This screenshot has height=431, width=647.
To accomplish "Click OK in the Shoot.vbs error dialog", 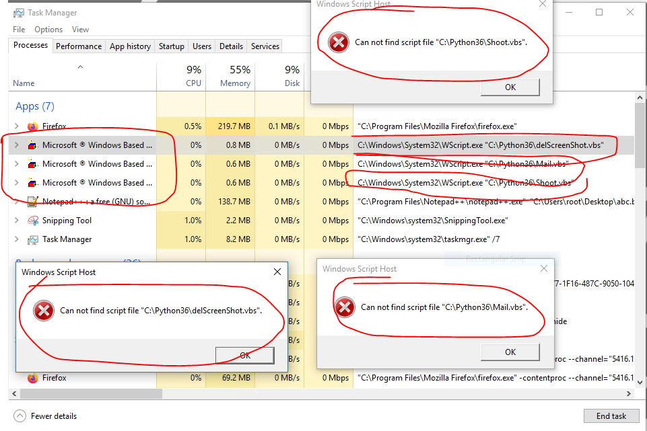I will pyautogui.click(x=510, y=87).
